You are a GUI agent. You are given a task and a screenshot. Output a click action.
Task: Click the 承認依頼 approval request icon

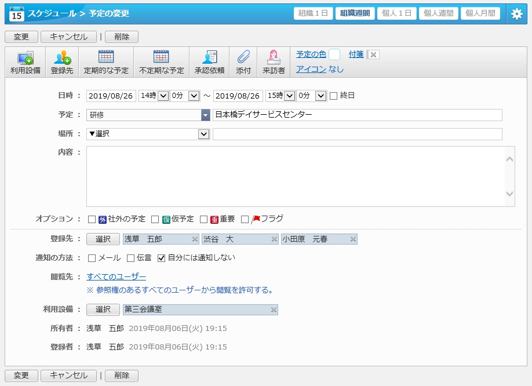pos(209,63)
